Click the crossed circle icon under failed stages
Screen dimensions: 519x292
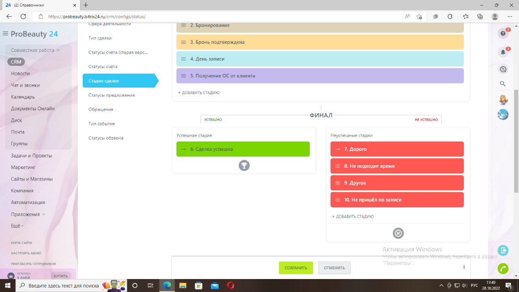click(x=398, y=233)
